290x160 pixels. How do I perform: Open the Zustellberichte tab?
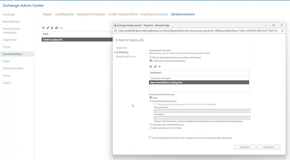point(64,14)
